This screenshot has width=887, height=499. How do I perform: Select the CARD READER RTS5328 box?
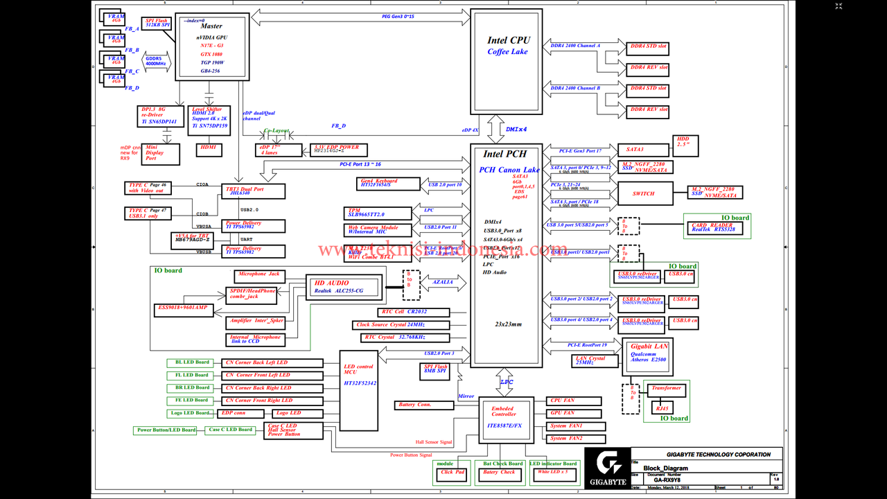(717, 227)
